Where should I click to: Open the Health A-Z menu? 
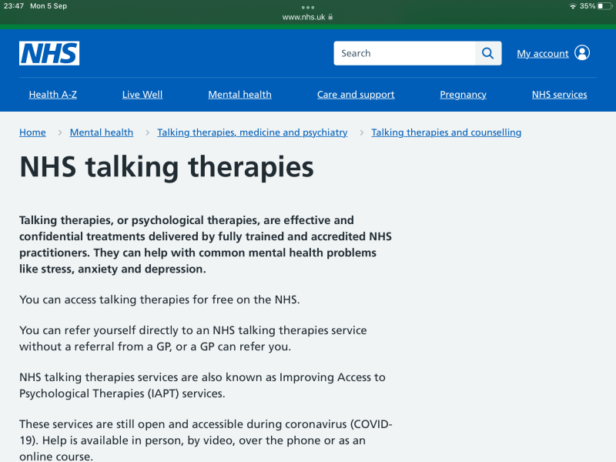pyautogui.click(x=53, y=94)
